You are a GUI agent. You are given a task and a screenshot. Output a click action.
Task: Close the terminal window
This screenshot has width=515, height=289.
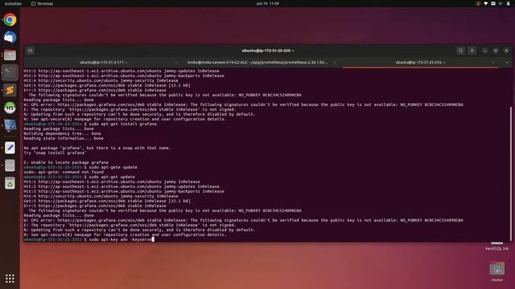[x=506, y=51]
